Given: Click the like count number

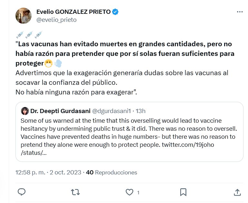Looking at the screenshot, I should (138, 192).
